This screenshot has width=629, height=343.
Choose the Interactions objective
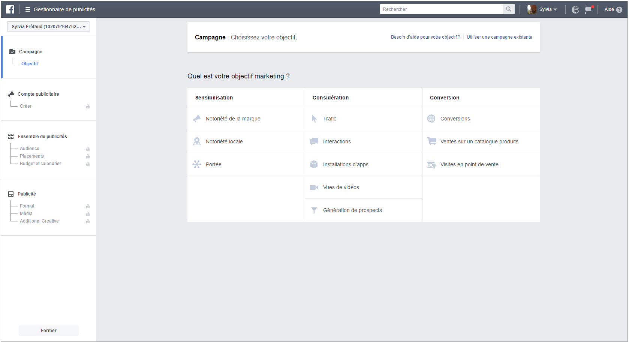point(364,141)
